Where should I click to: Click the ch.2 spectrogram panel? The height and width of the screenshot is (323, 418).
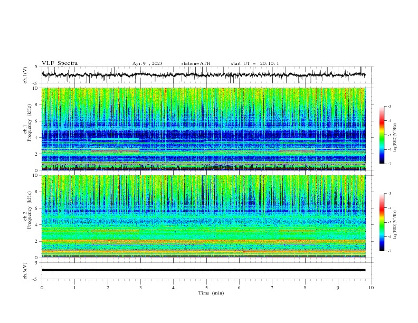pyautogui.click(x=204, y=216)
